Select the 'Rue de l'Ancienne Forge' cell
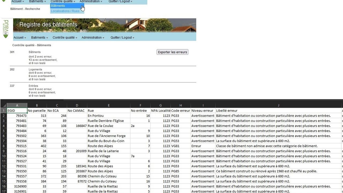The width and height of the screenshot is (343, 193). coord(109,136)
